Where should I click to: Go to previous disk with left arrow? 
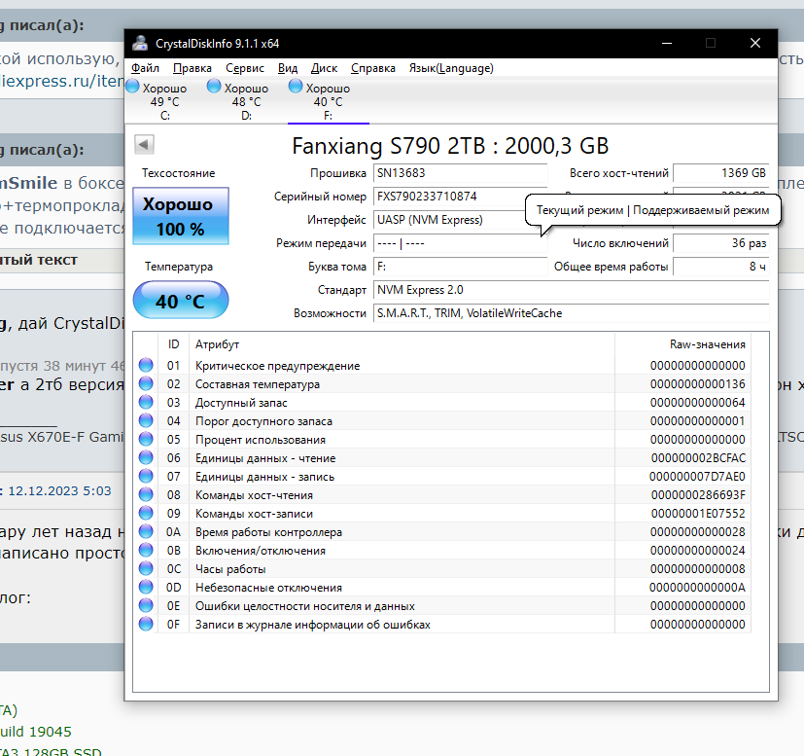144,144
